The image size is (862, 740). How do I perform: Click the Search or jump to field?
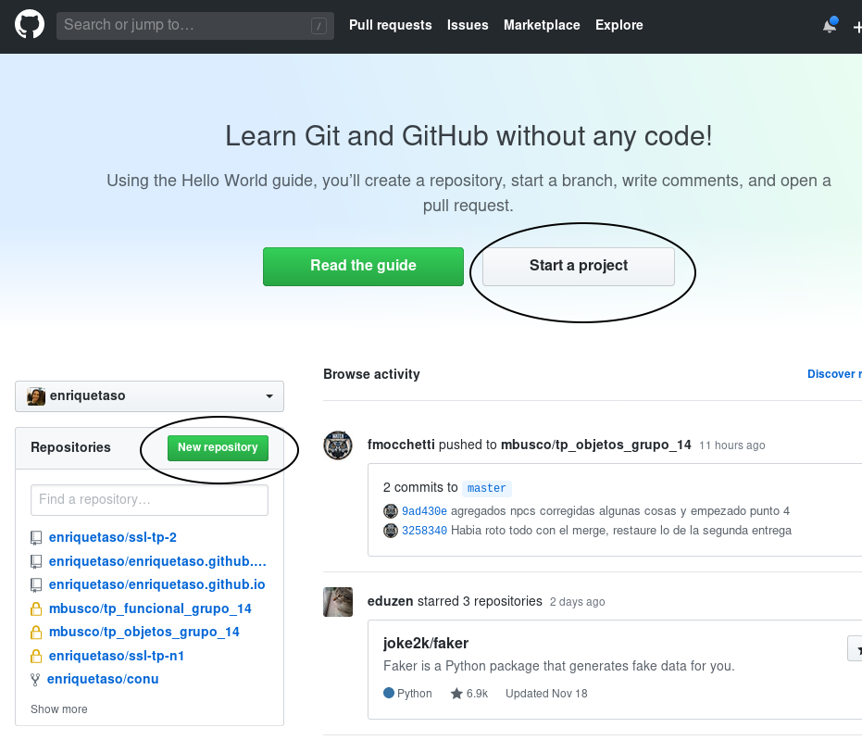click(x=195, y=25)
